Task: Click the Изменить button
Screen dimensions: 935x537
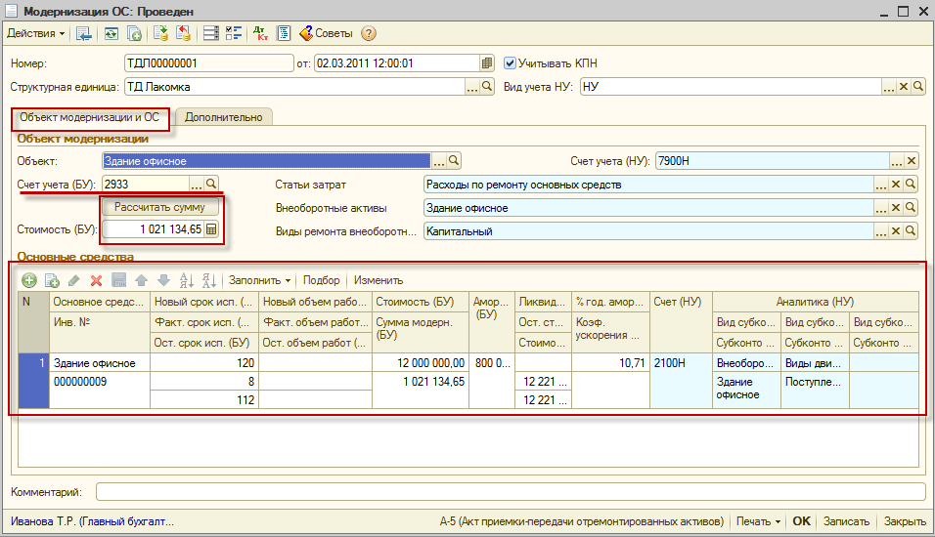Action: 378,280
